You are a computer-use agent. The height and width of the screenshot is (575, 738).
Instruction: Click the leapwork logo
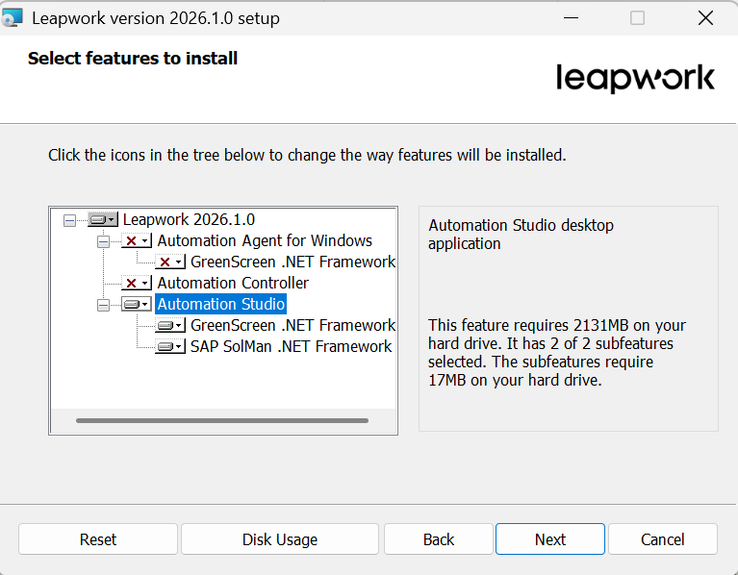635,78
